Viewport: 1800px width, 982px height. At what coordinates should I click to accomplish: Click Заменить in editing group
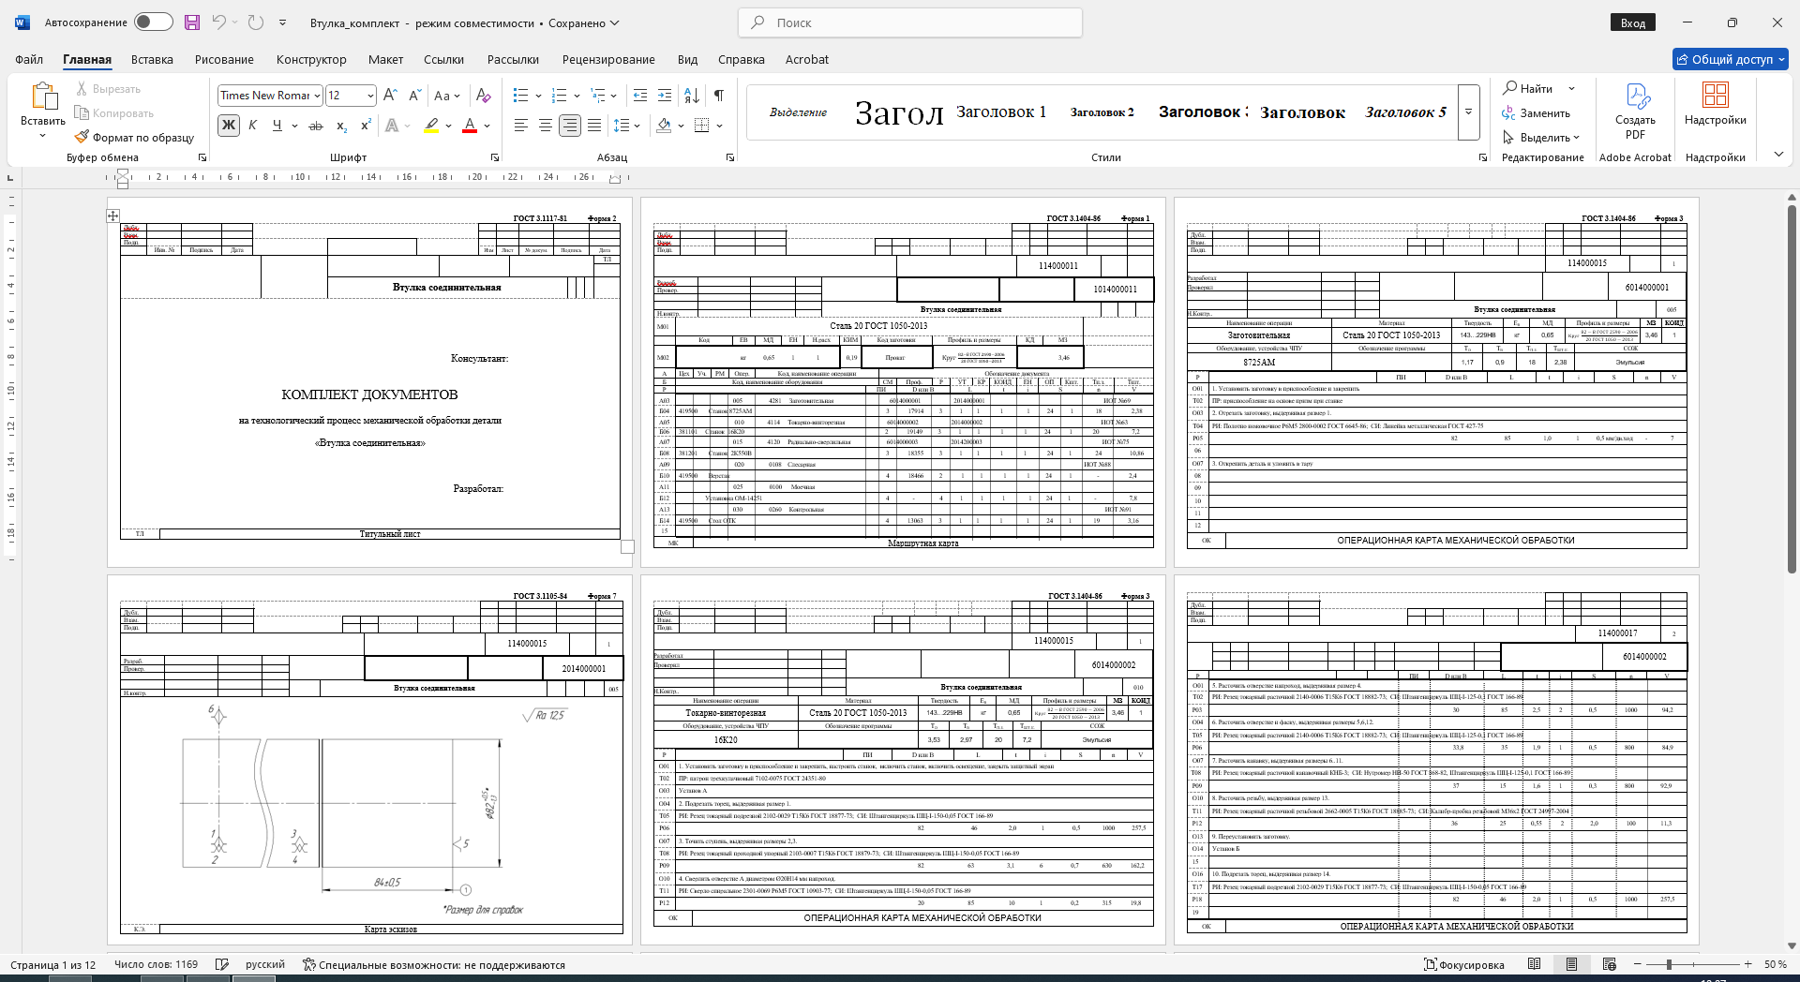point(1536,113)
